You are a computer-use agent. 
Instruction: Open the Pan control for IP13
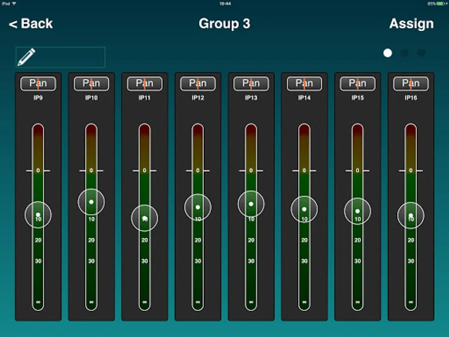coord(251,84)
